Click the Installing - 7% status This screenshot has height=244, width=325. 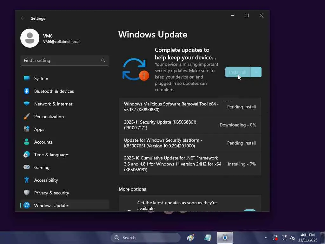pyautogui.click(x=242, y=164)
